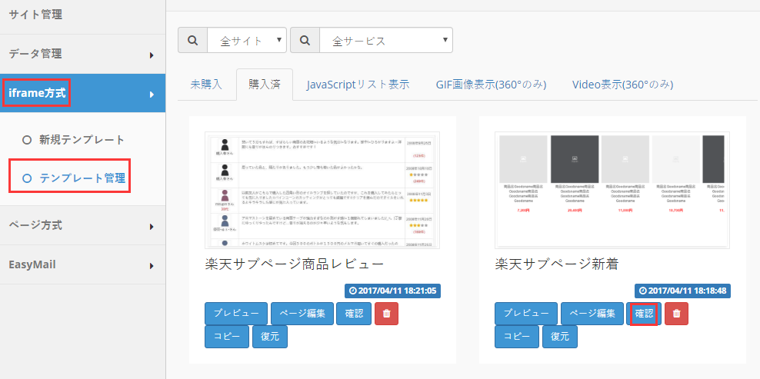The height and width of the screenshot is (379, 760).
Task: Delete the 楽天サブページ商品レビュー template via trash icon
Action: coord(386,314)
